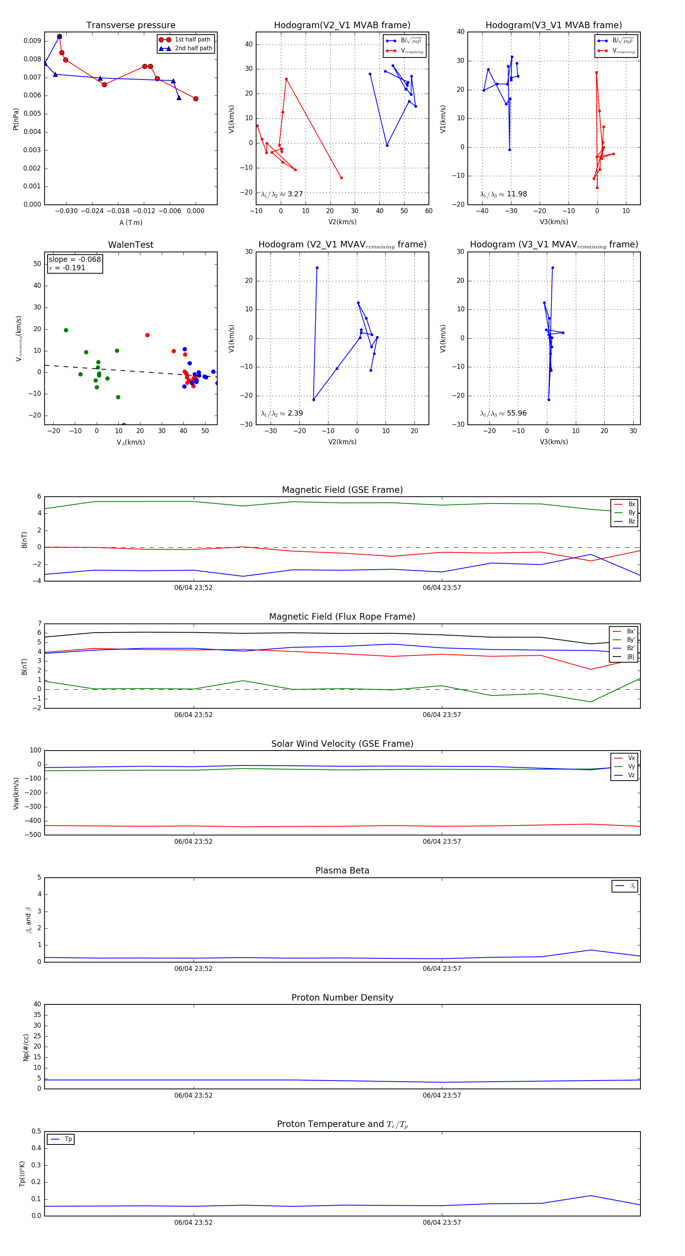Click the Hodogram(V2_V1 MVAB frame) title
685x1256 pixels.
(342, 26)
